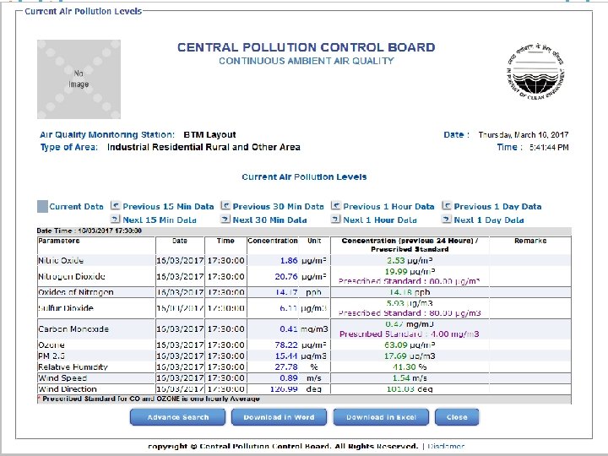Image resolution: width=608 pixels, height=456 pixels.
Task: Click Nitric Oxide concentration value 1.86
Action: (289, 261)
